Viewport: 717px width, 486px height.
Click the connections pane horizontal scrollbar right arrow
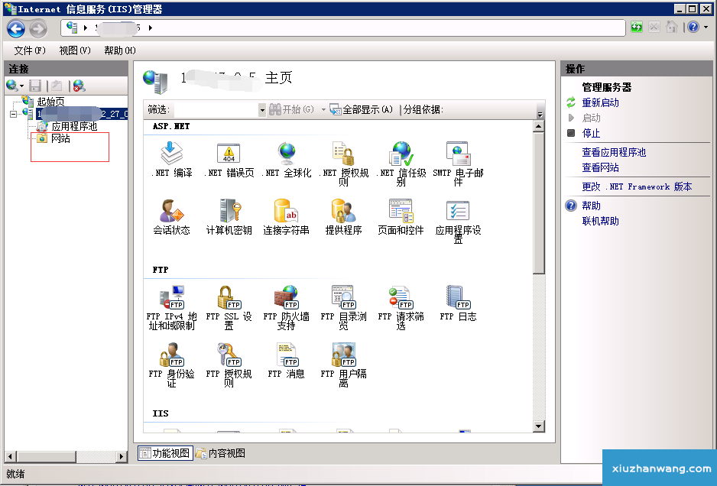(x=122, y=456)
